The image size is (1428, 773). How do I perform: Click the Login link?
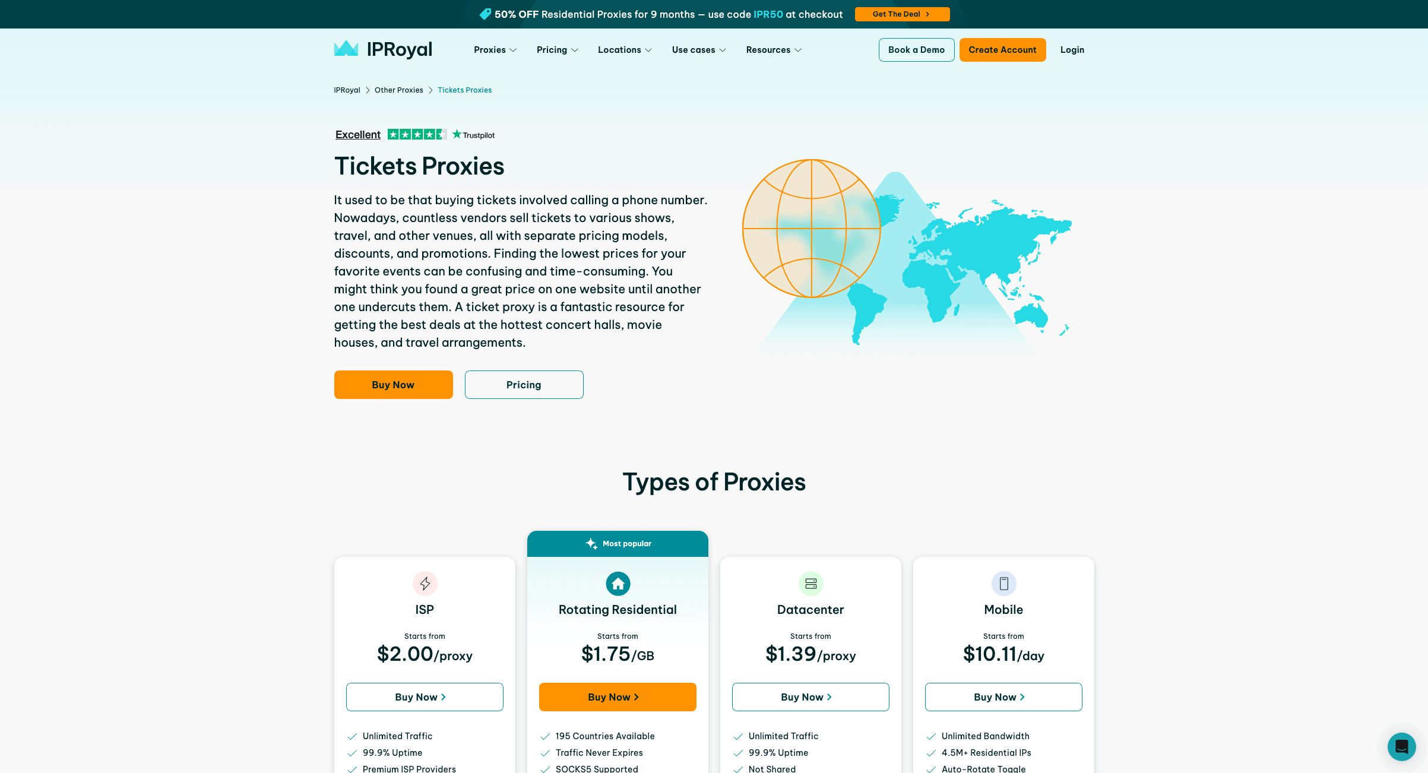click(x=1072, y=50)
